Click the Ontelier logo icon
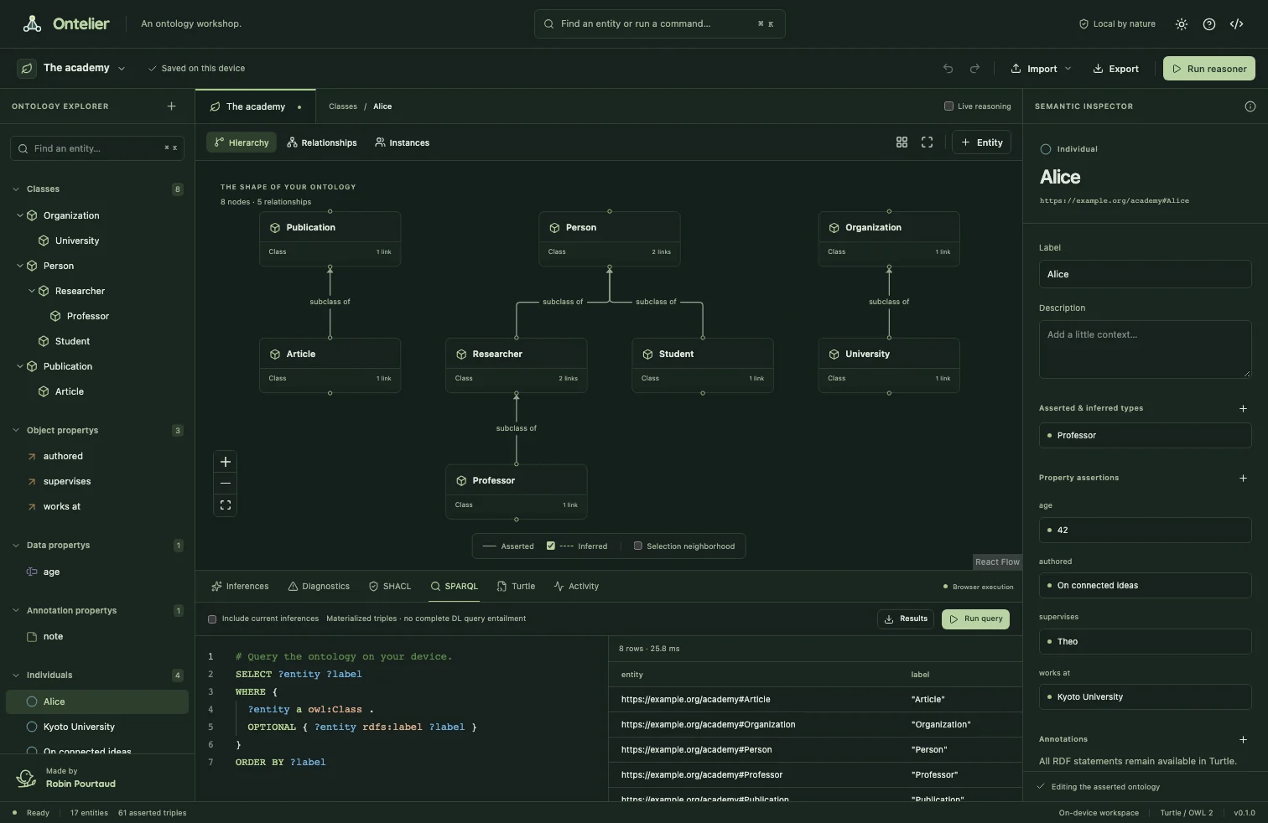Viewport: 1268px width, 823px height. click(x=33, y=23)
